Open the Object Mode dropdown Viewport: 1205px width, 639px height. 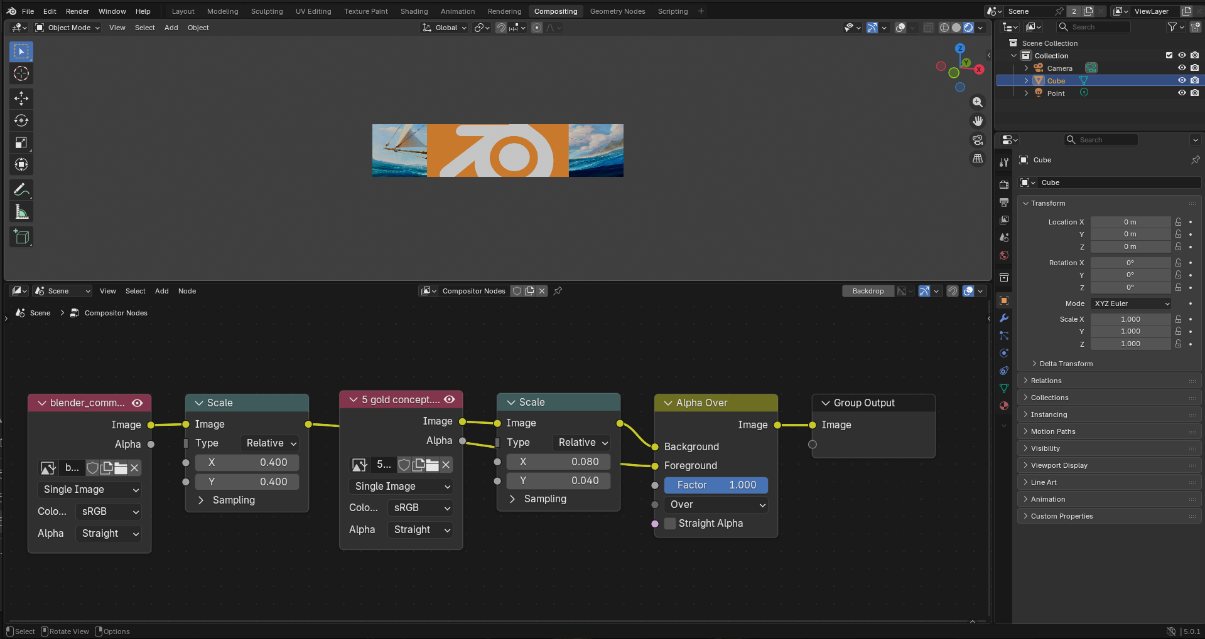[68, 28]
